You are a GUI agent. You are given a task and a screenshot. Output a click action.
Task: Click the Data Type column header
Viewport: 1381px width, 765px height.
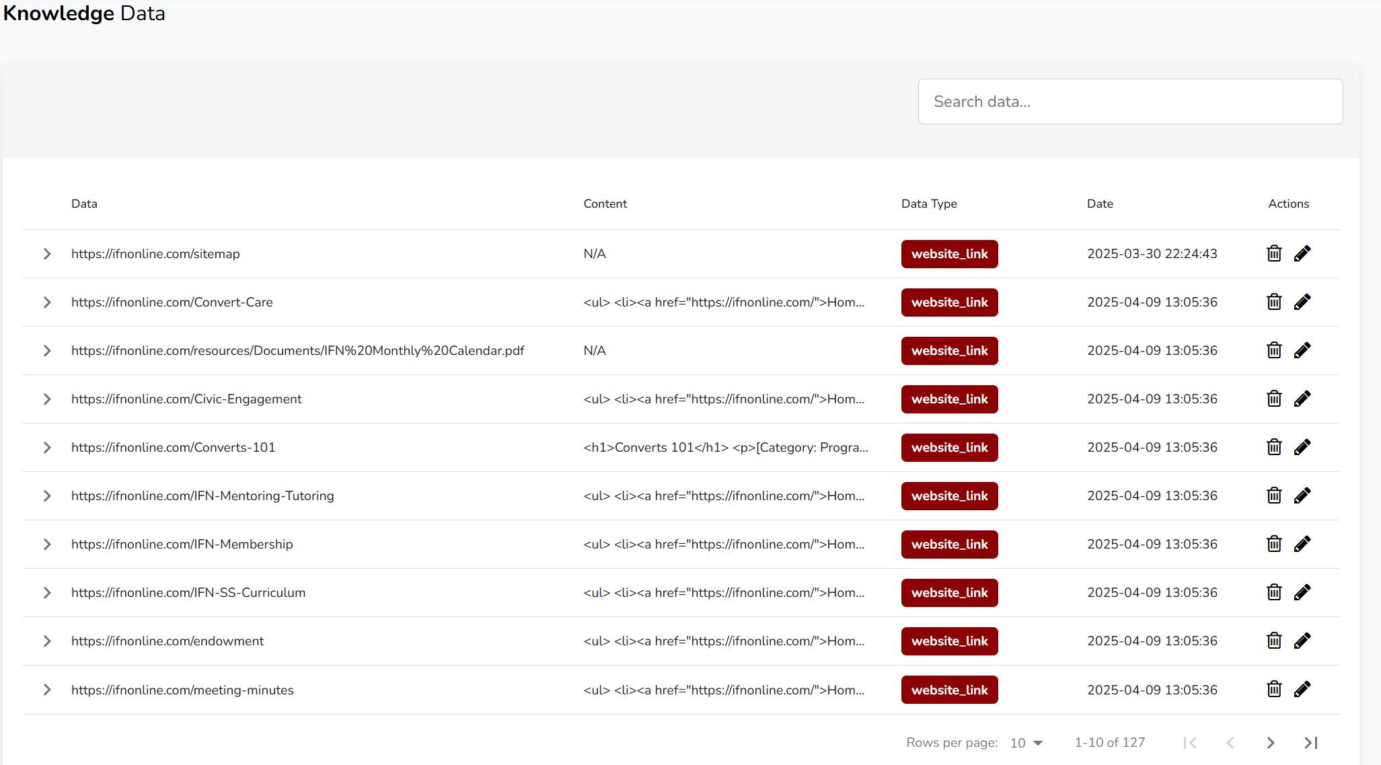[929, 204]
